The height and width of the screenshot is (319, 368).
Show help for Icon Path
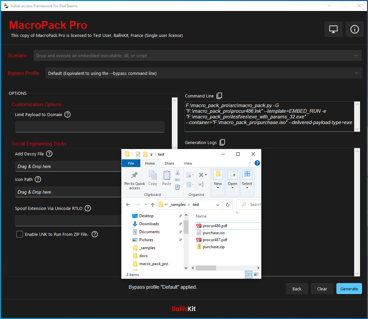[38, 179]
